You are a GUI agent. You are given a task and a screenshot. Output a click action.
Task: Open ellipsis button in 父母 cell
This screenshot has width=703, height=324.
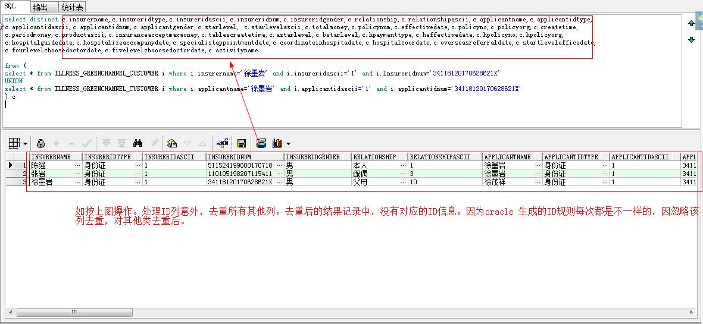(x=404, y=182)
